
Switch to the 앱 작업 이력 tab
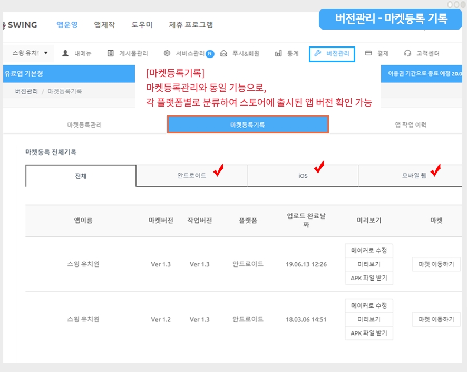pos(411,125)
